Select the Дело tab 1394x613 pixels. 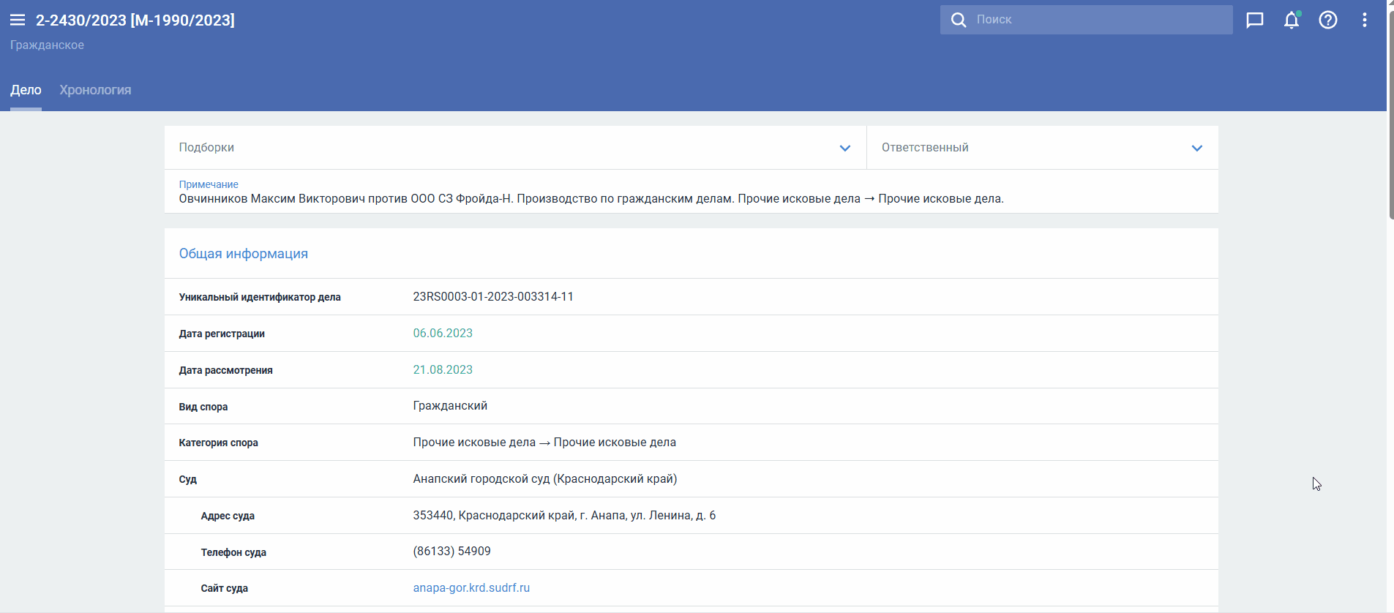[26, 90]
